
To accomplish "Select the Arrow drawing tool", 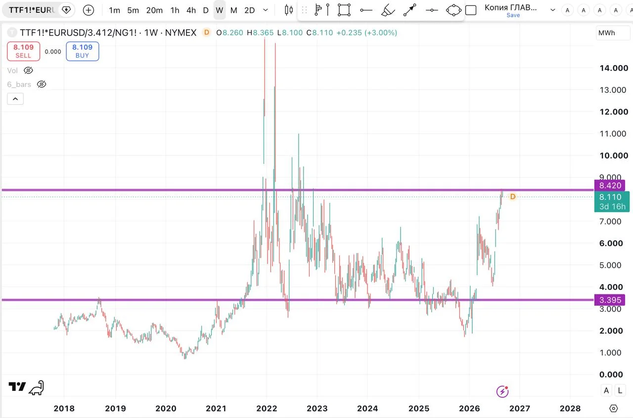I will coord(410,10).
